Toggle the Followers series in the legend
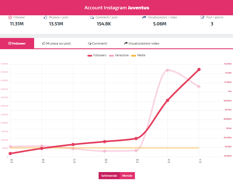Image resolution: width=233 pixels, height=180 pixels. click(x=97, y=55)
